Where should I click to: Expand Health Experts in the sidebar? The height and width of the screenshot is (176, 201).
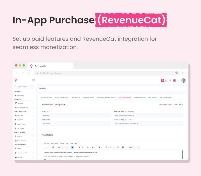[24, 124]
